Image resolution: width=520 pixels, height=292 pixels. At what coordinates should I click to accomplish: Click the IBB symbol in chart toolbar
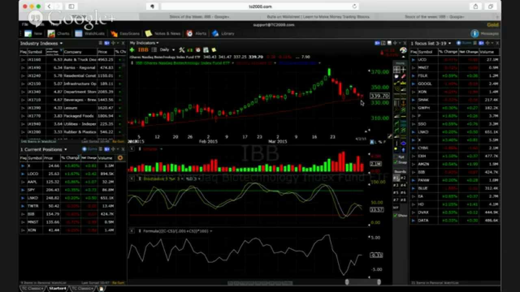click(143, 50)
